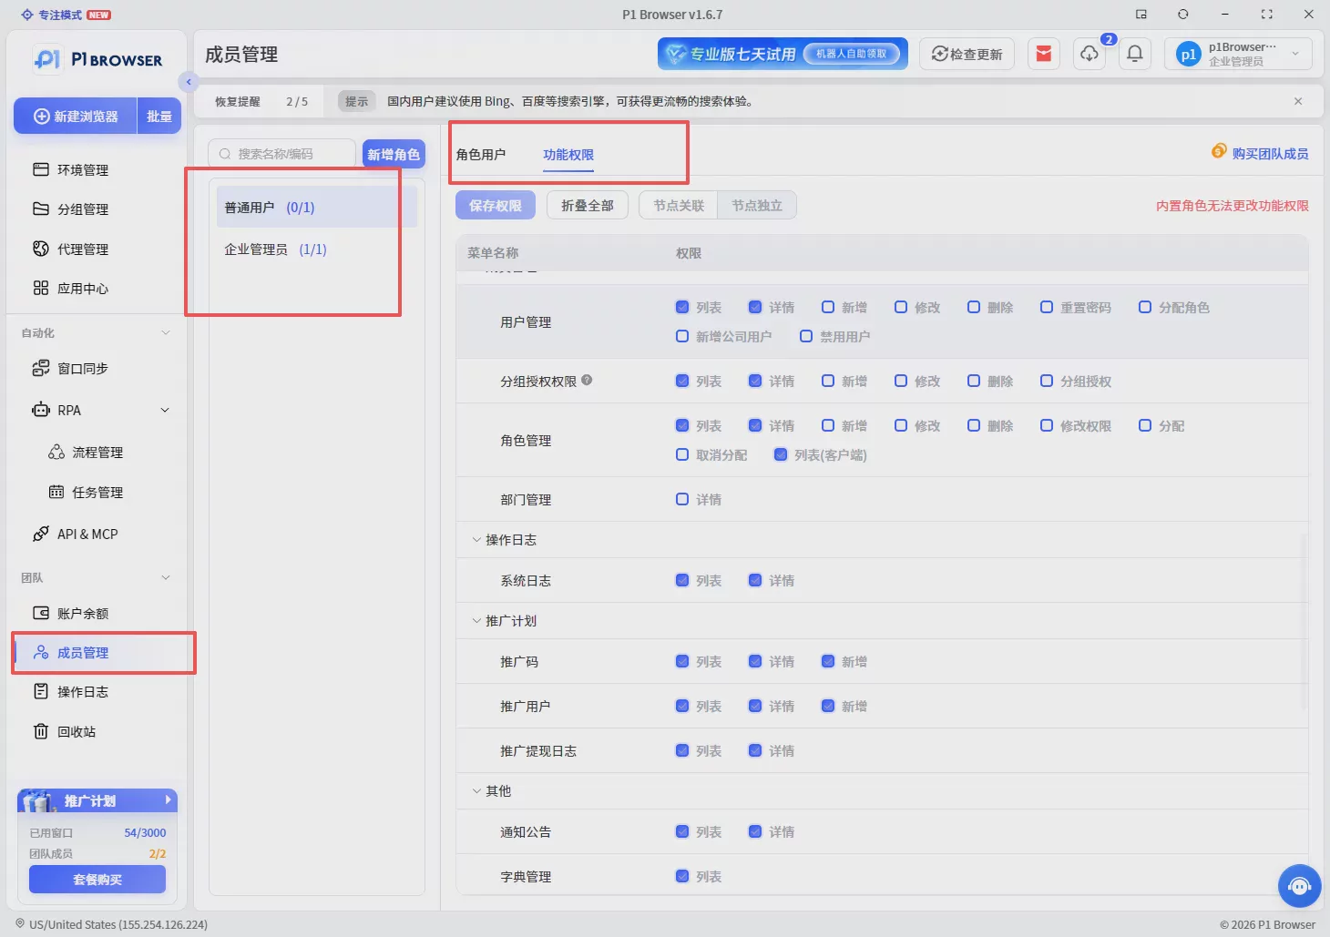
Task: Toggle 详情 checkbox in 通知公告 row
Action: [x=755, y=831]
